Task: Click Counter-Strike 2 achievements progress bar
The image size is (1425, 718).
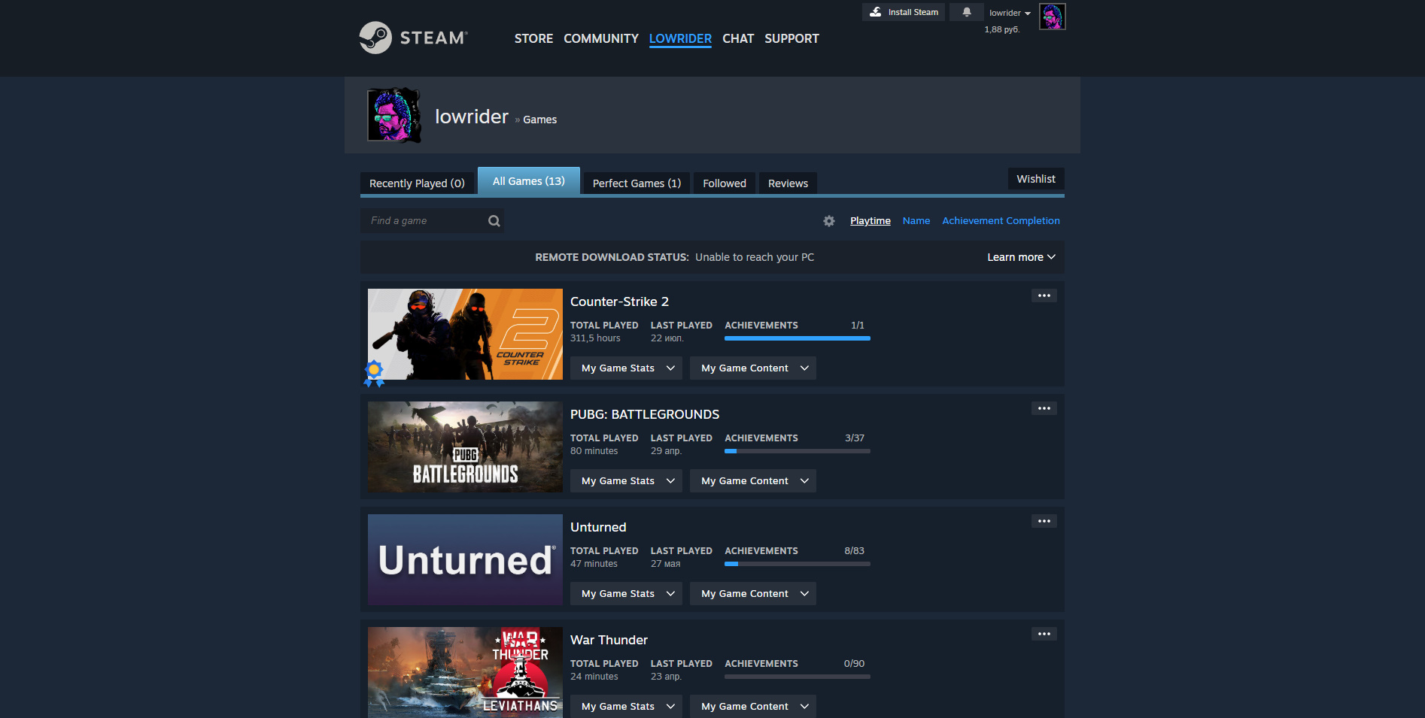Action: (x=798, y=338)
